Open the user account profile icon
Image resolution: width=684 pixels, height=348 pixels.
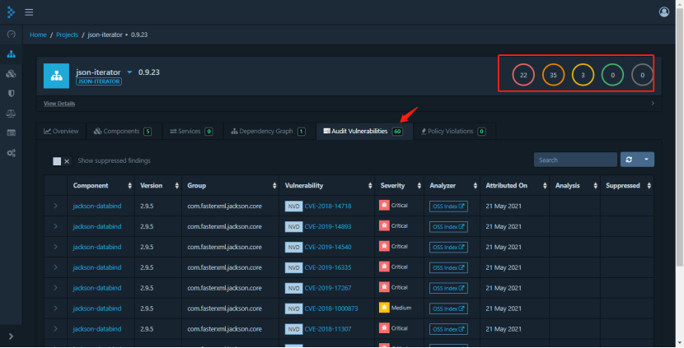664,12
